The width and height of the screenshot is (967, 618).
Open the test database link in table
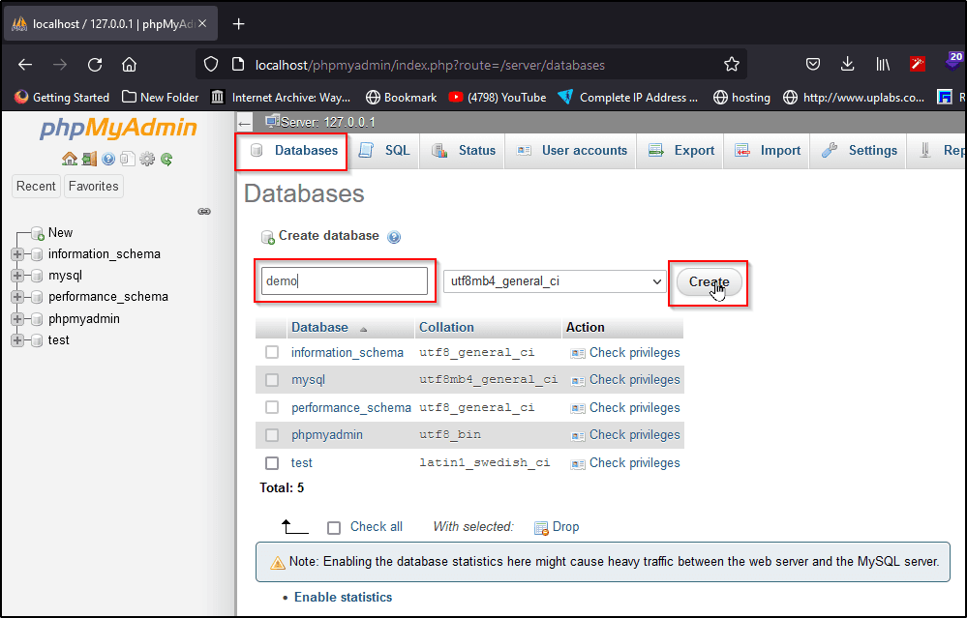pyautogui.click(x=302, y=462)
